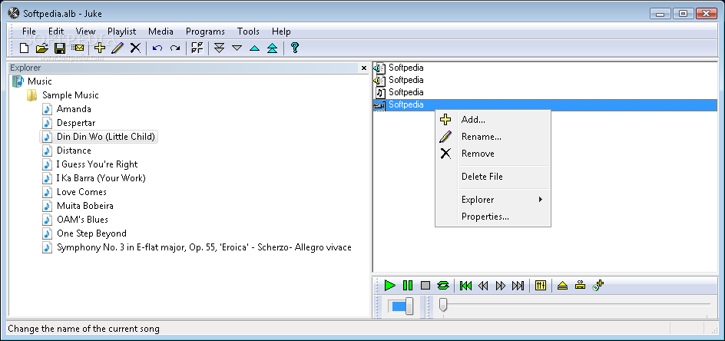Click the CD drive icon

point(581,286)
